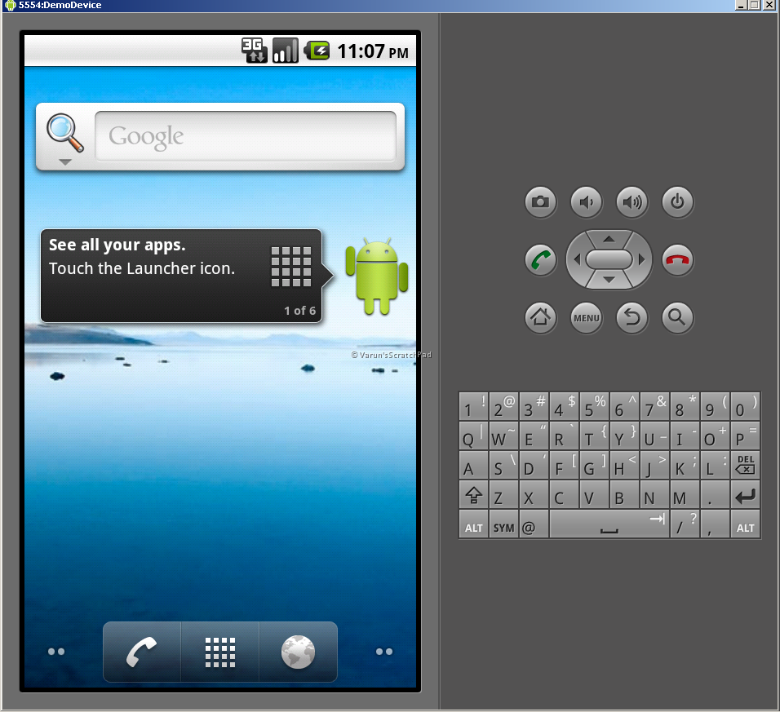Click the back arrow hardware button

coord(632,317)
